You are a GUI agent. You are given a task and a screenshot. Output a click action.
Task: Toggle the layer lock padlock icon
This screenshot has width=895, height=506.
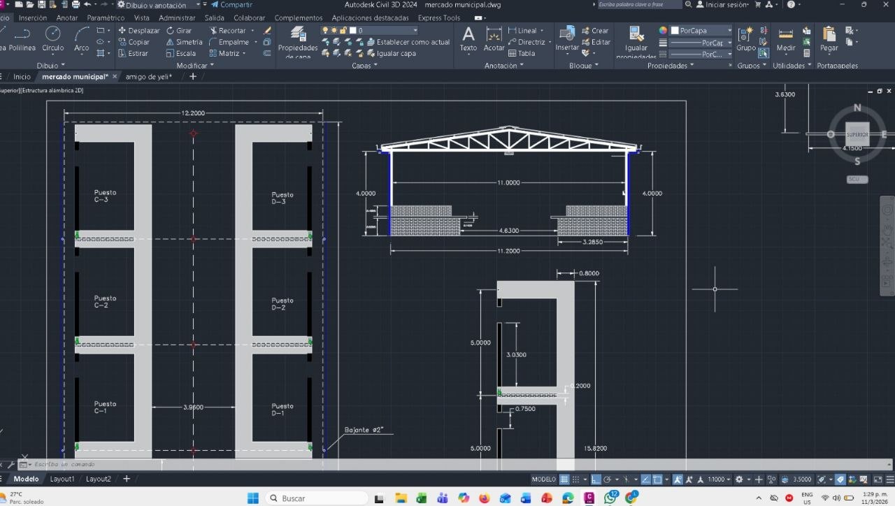click(343, 31)
